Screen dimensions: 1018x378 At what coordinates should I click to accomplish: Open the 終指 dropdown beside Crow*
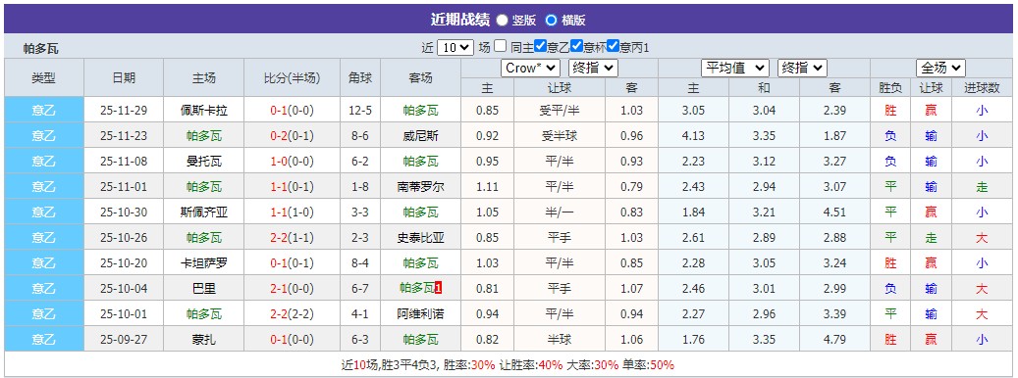point(593,68)
